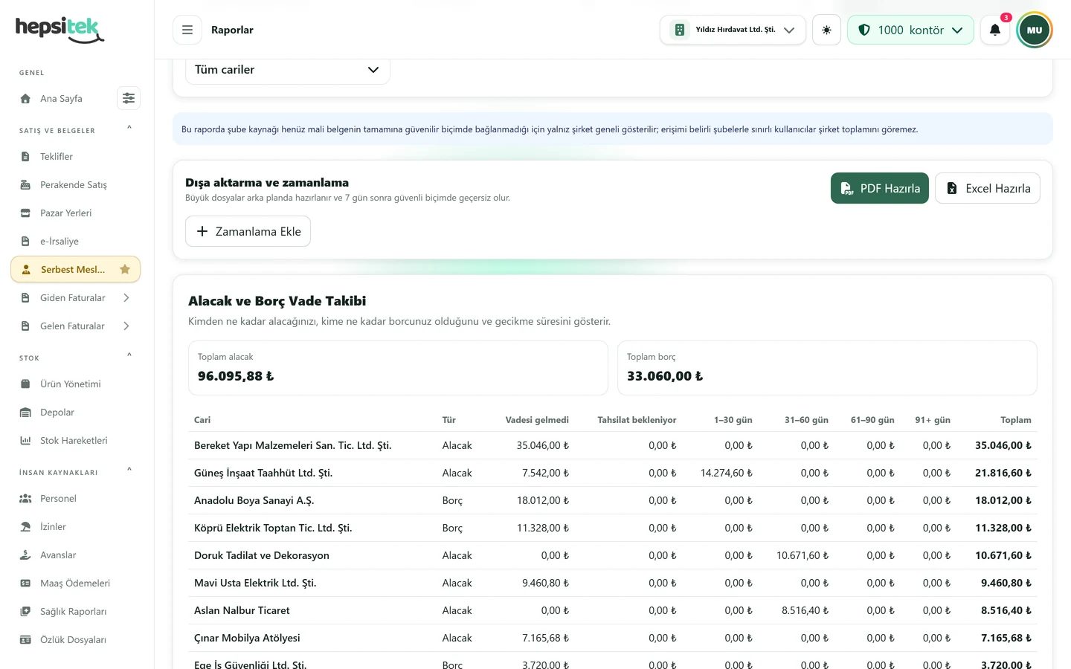Open the Tüm cariler dropdown
The width and height of the screenshot is (1071, 669).
click(287, 70)
